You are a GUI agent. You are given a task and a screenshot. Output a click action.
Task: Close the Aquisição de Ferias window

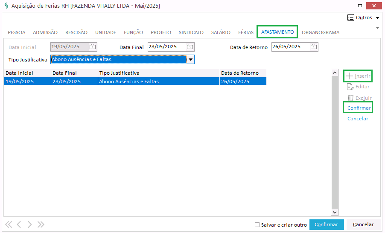coord(374,6)
